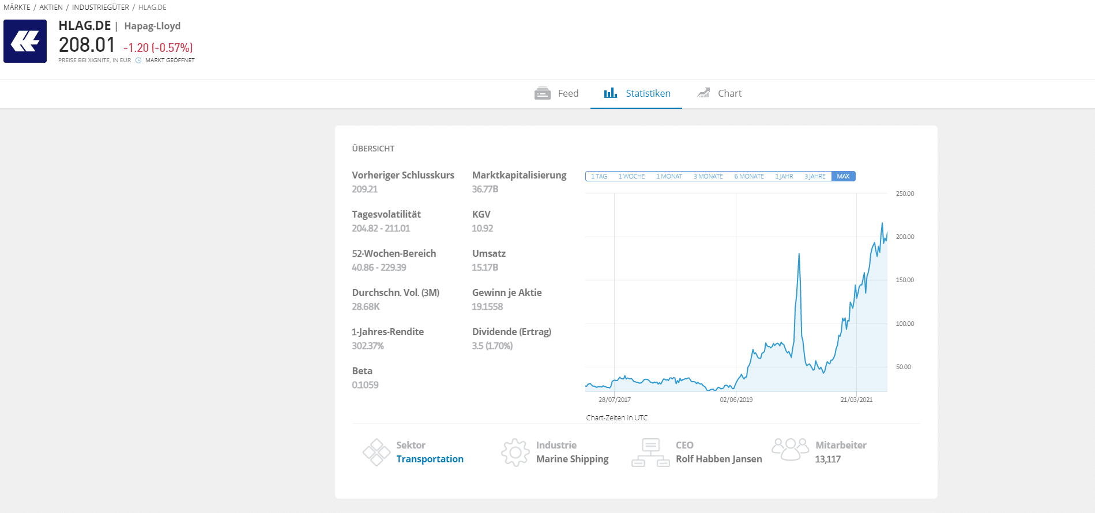This screenshot has height=513, width=1095.
Task: Click the Hapag-Lloyd company name
Action: click(152, 26)
